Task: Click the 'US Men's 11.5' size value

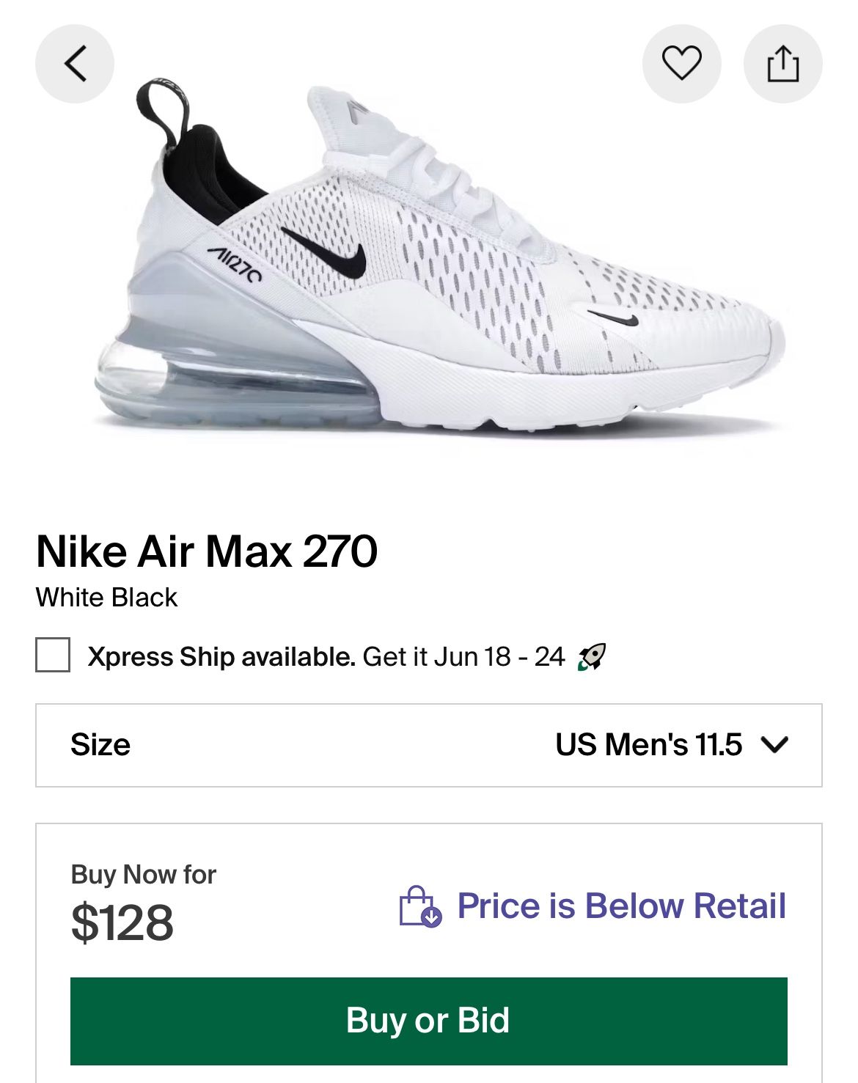Action: (648, 745)
